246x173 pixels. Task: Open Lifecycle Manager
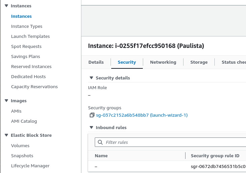tap(30, 166)
